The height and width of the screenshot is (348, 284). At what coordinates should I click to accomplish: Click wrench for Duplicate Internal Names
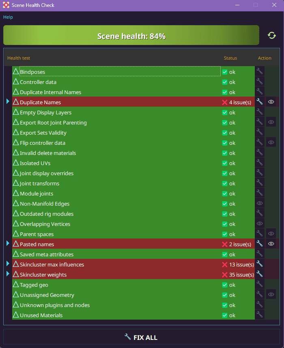pos(260,91)
